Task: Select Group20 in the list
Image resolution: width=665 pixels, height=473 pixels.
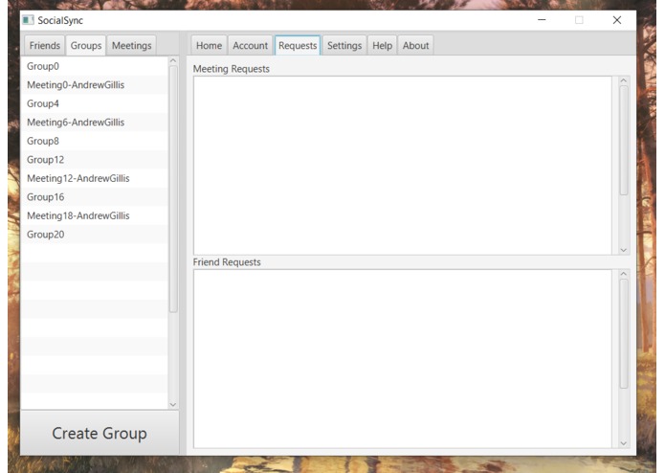Action: tap(95, 235)
